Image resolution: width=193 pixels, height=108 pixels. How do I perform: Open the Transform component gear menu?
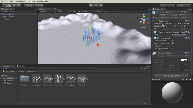click(189, 21)
